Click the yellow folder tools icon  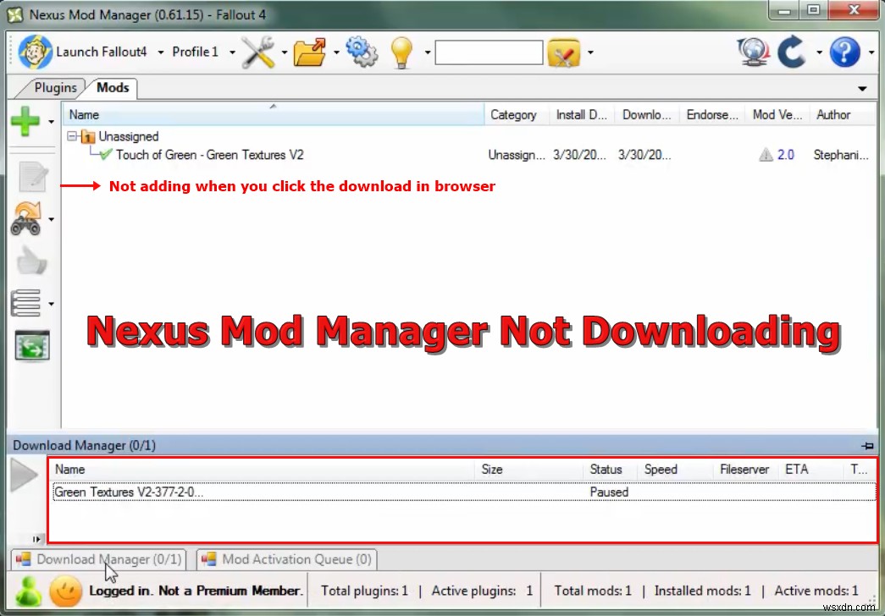(x=563, y=52)
